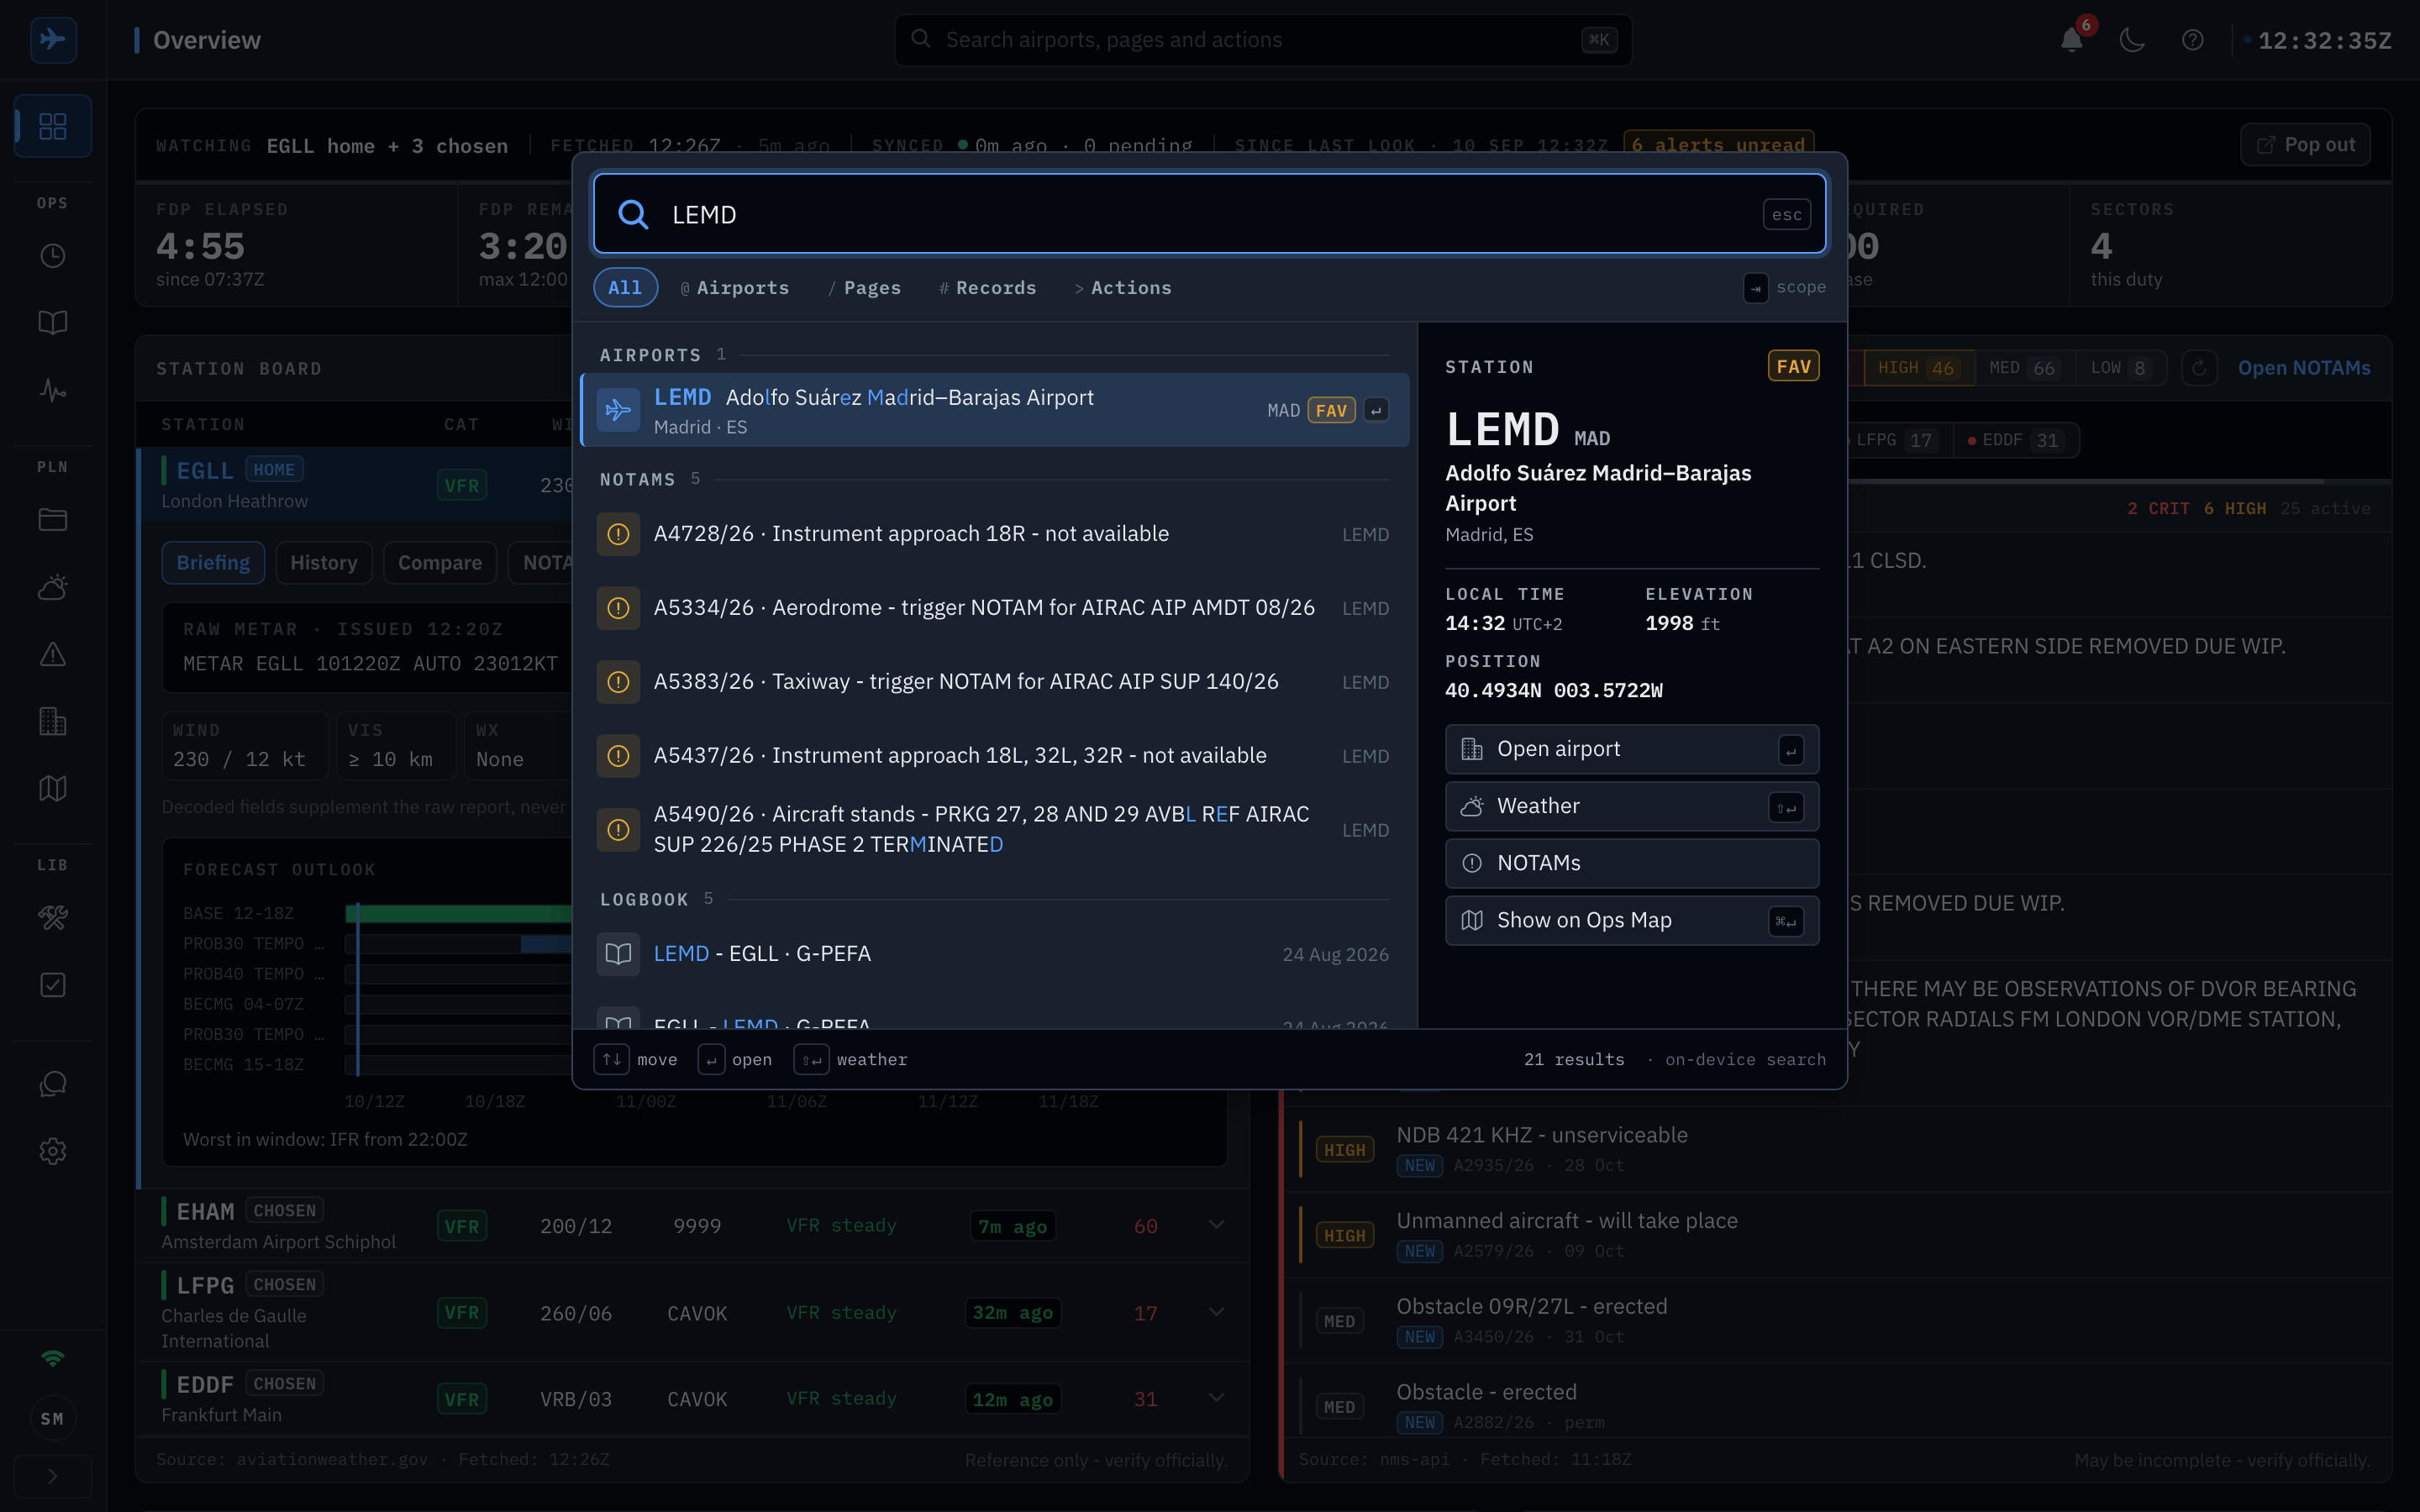Open the airports building sidebar icon
The width and height of the screenshot is (2420, 1512).
pos(53,721)
